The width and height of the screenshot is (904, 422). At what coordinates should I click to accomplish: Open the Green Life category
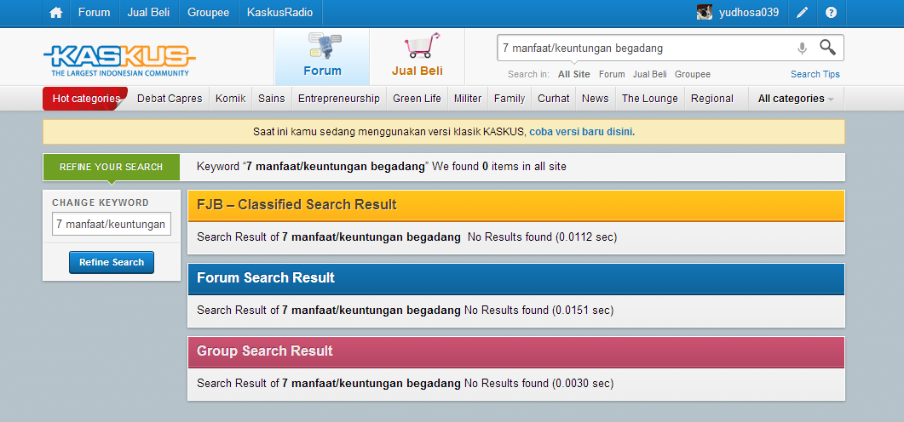click(x=417, y=99)
